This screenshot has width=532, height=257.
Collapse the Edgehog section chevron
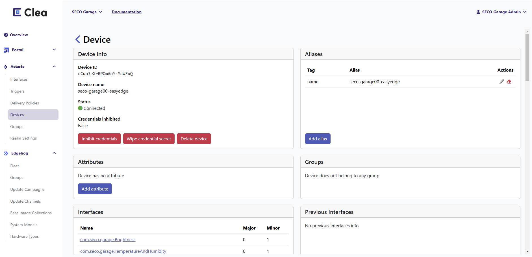(54, 153)
